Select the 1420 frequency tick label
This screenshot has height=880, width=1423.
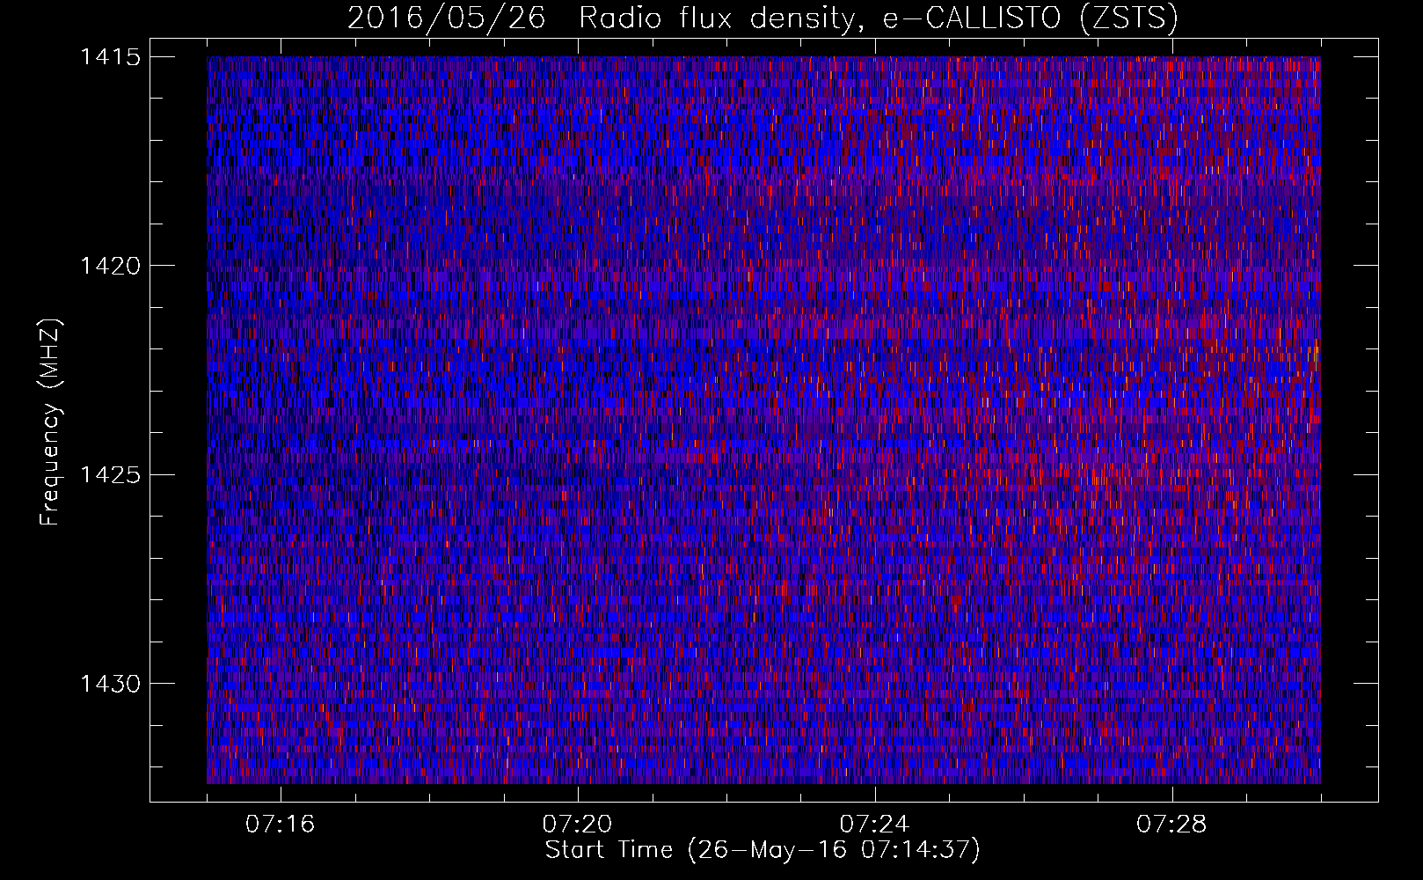click(111, 266)
